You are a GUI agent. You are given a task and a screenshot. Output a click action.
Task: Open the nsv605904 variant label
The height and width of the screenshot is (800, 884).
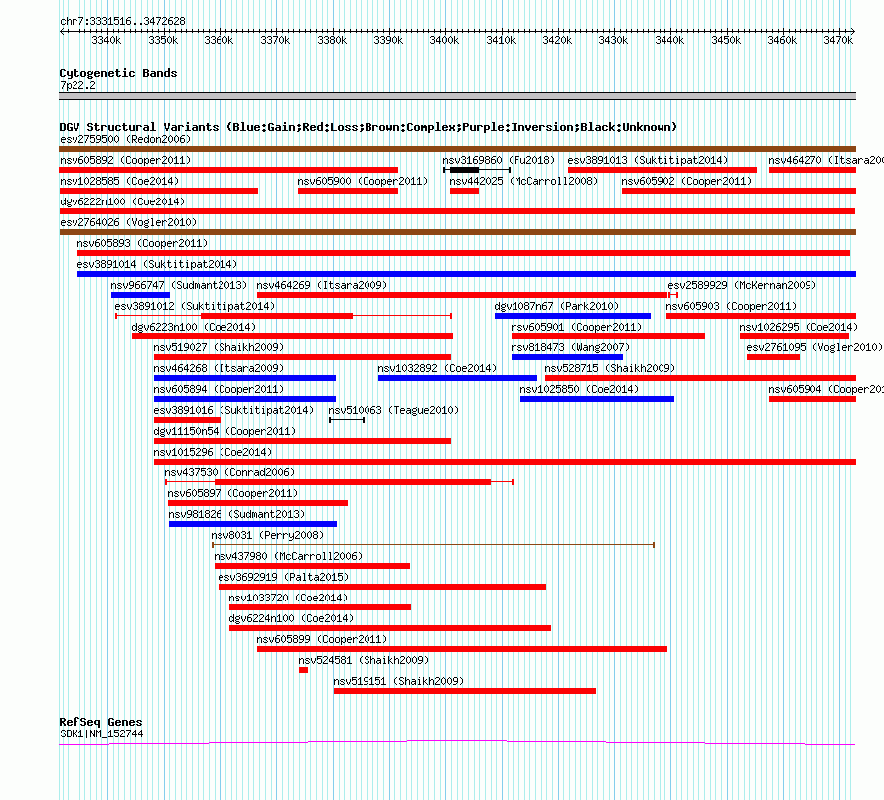coord(825,389)
